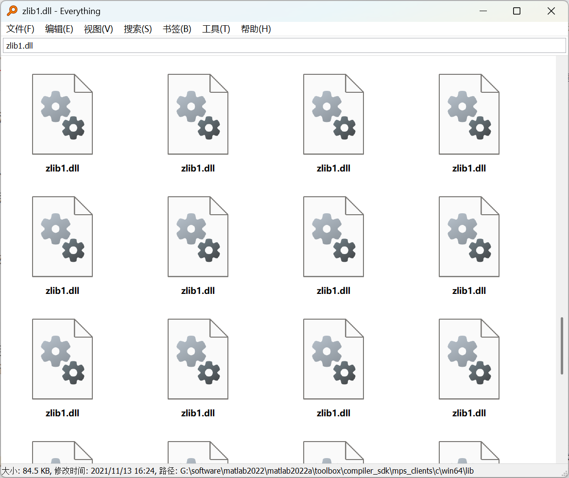
Task: Click the G:\software\matlab2022 path in status bar
Action: 327,471
